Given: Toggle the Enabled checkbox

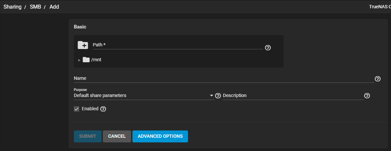Looking at the screenshot, I should (77, 109).
